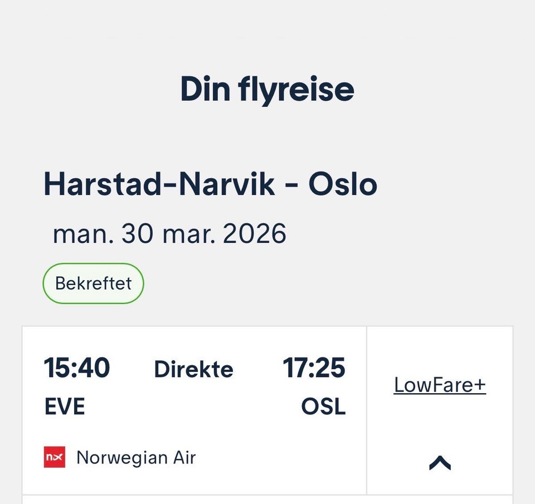Collapse flight details with the up chevron

(440, 462)
